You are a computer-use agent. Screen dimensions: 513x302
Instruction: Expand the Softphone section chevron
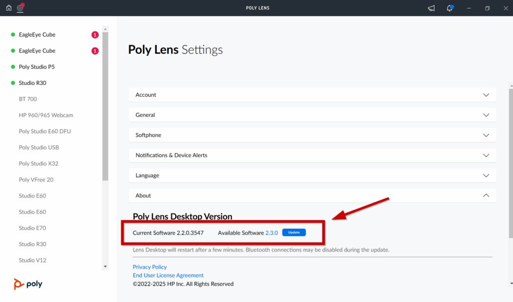click(485, 135)
